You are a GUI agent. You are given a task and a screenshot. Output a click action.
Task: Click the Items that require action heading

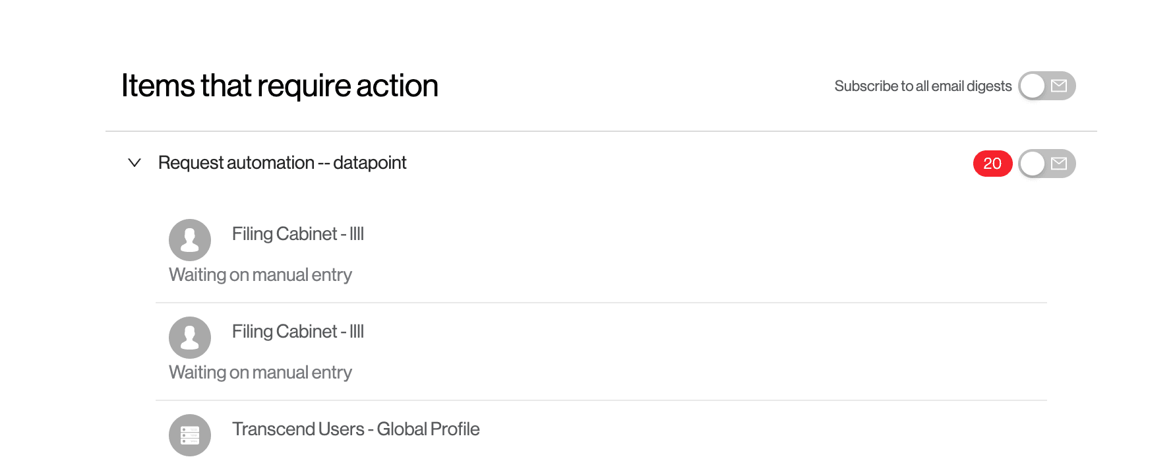(280, 86)
